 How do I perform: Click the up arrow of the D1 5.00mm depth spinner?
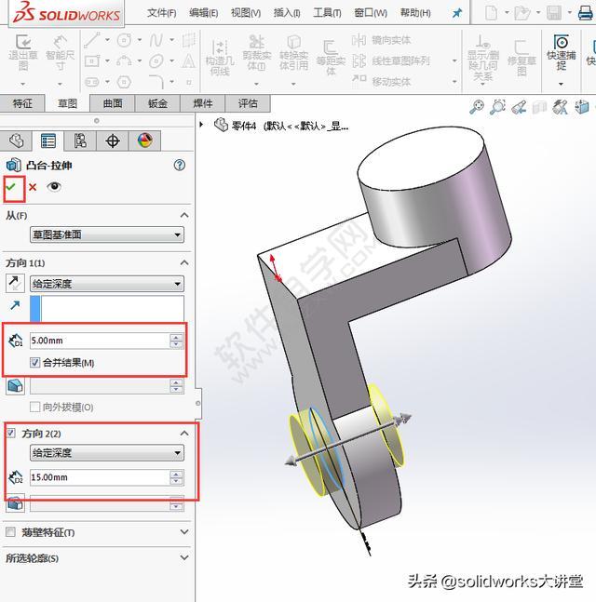pos(176,337)
